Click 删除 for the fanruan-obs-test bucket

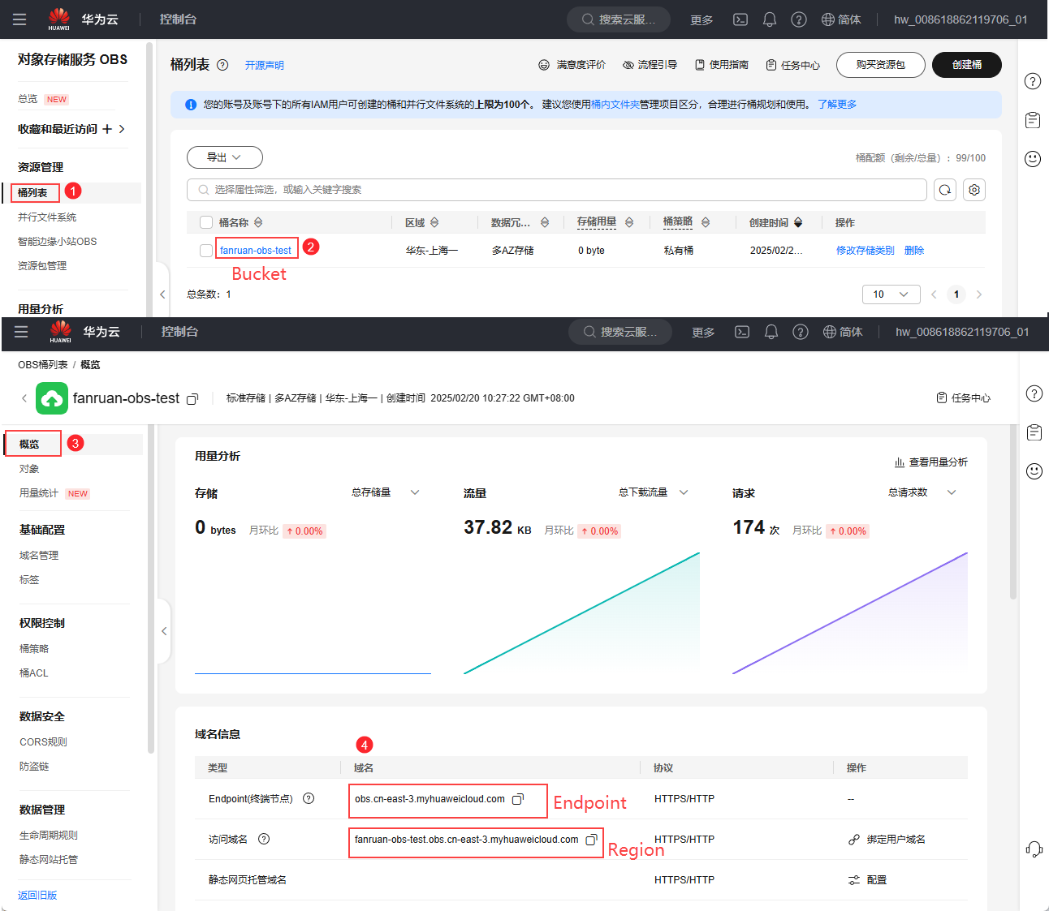coord(914,251)
